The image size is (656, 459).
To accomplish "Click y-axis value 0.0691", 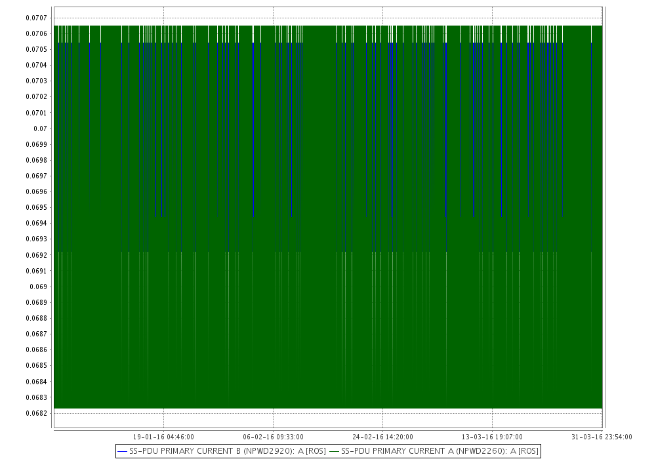I will click(36, 271).
